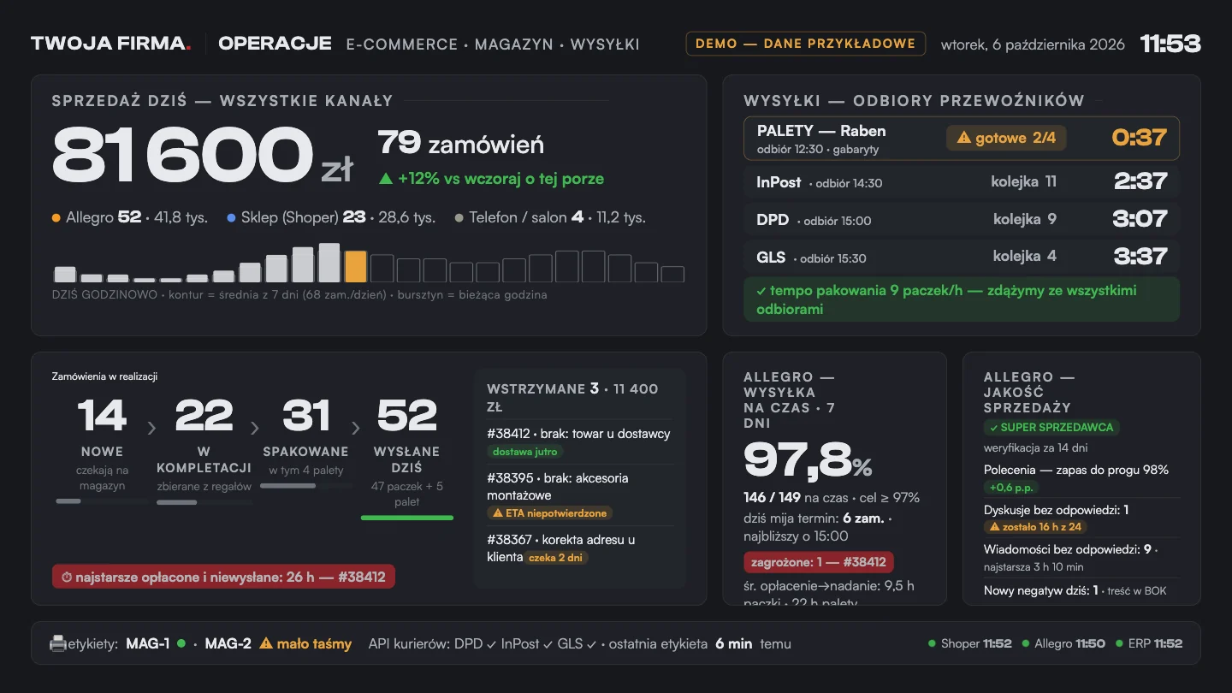
Task: Click the amber current-hour bar in chart
Action: [355, 266]
